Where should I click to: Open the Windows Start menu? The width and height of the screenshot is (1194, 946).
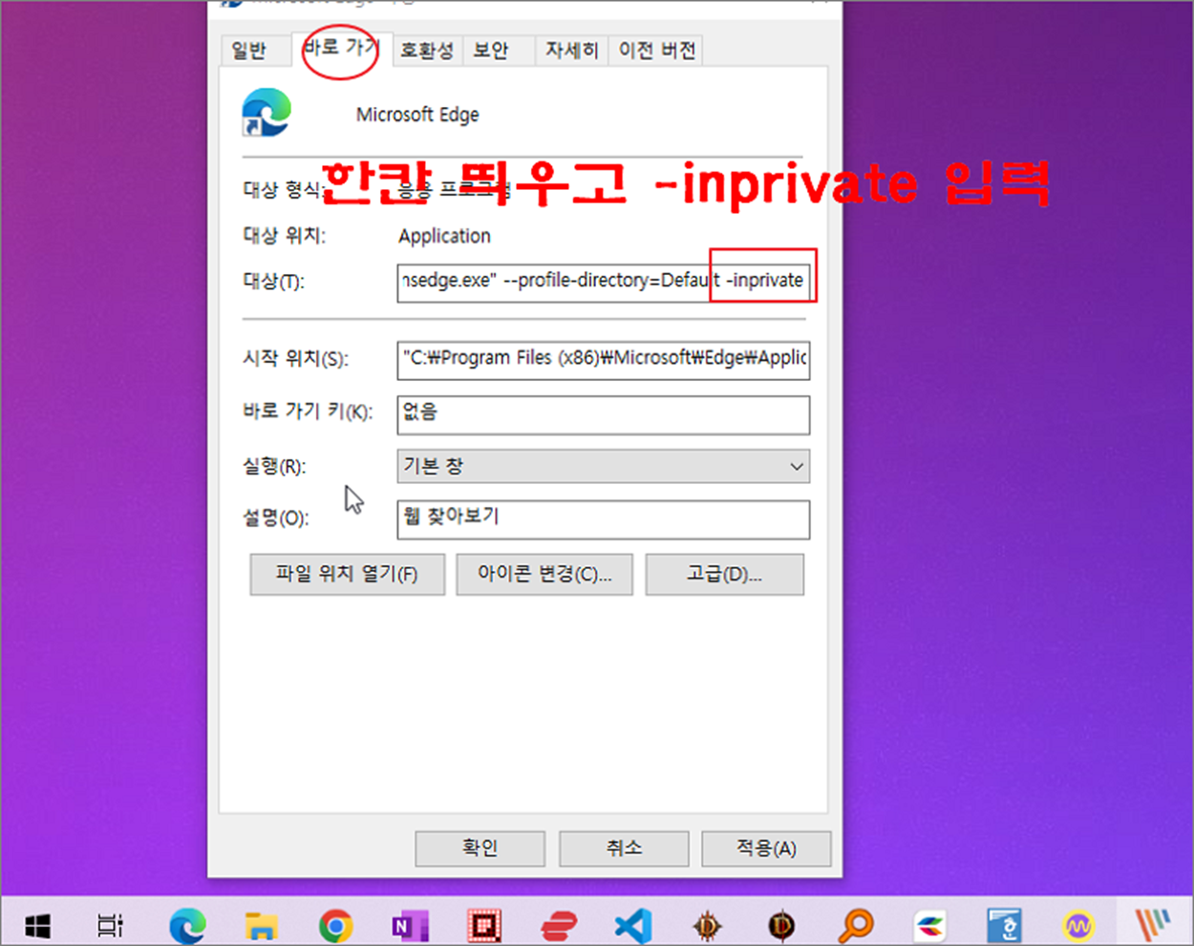coord(37,925)
